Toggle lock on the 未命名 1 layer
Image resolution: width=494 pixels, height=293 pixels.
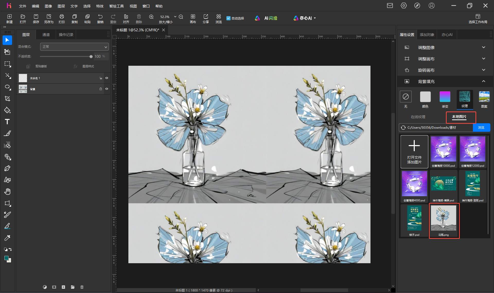point(101,78)
